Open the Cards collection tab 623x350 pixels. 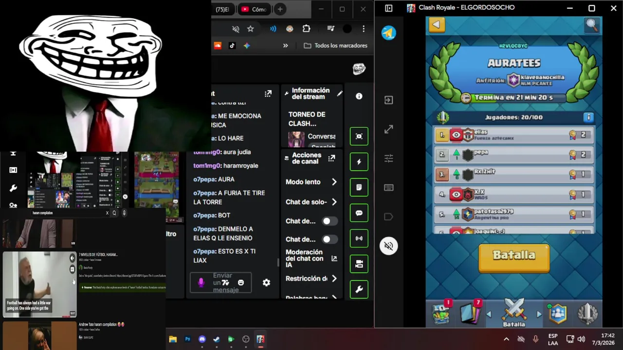(471, 313)
